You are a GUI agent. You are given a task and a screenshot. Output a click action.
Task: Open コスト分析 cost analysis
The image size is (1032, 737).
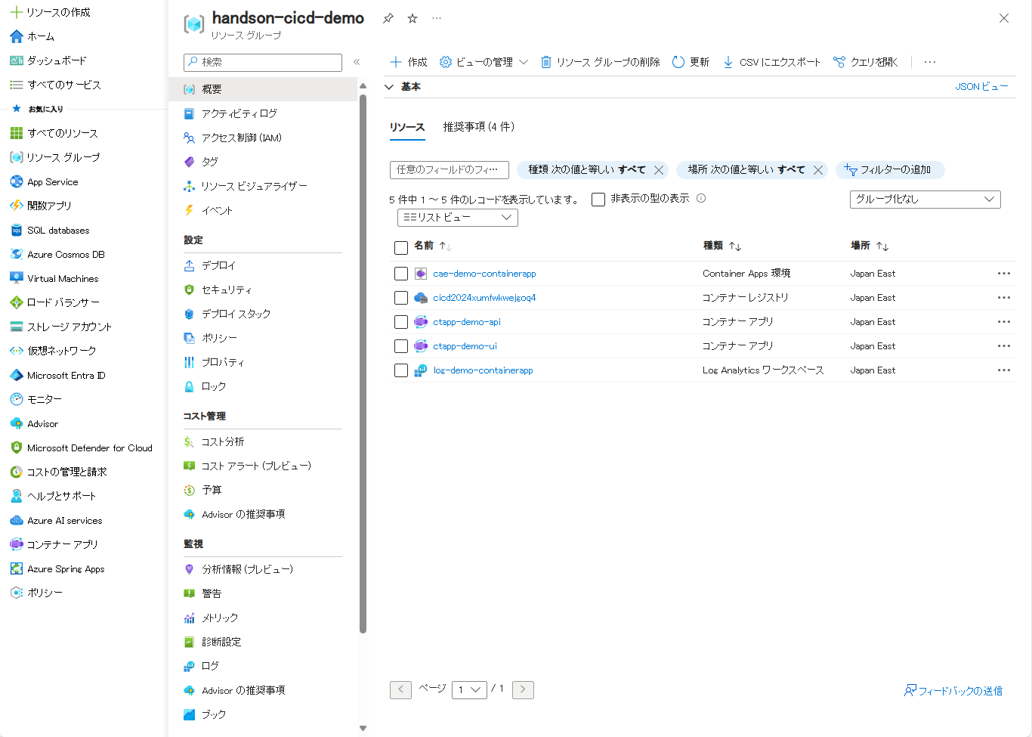tap(222, 441)
